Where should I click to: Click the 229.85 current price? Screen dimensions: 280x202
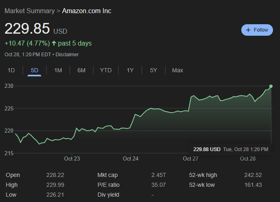pos(27,28)
